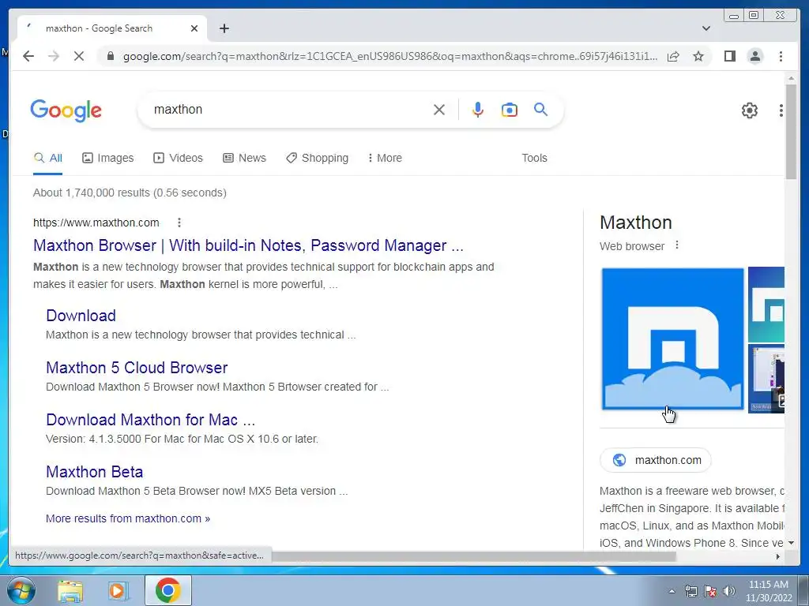The image size is (809, 606).
Task: Open Google quick settings gear
Action: [749, 110]
